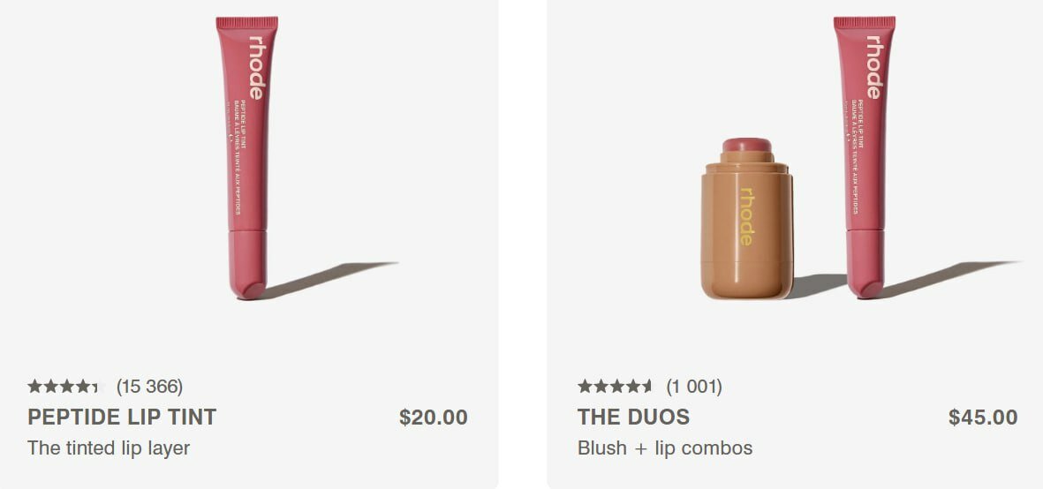Click the $20.00 price
Screen dimensions: 1043x489
pyautogui.click(x=433, y=418)
